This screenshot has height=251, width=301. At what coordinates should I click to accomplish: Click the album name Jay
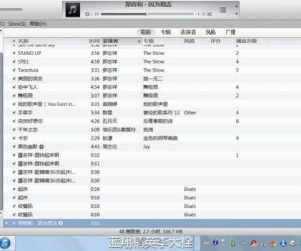click(x=146, y=147)
